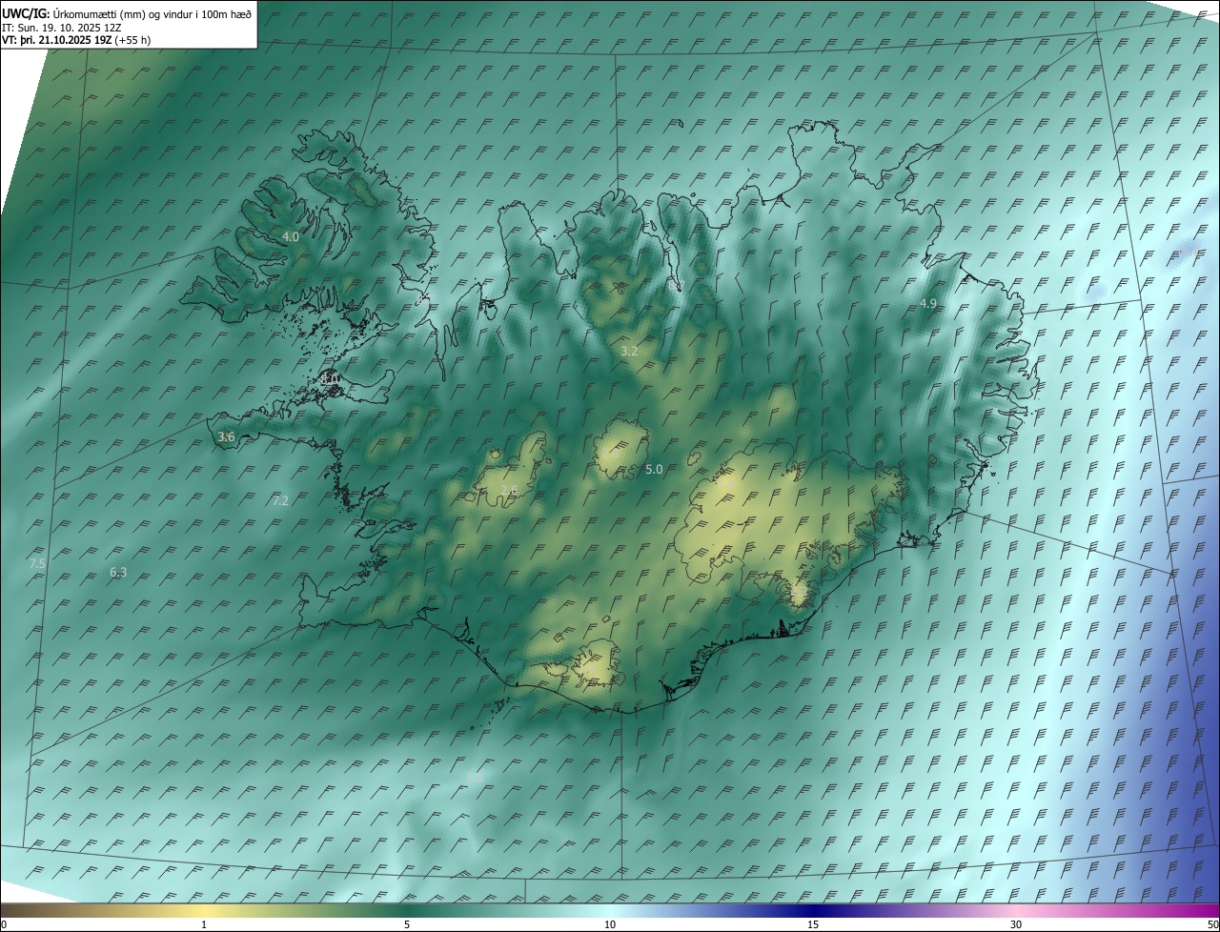
Task: Select the title "Úrkomumætti (mm) og vindur í 100m hæð"
Action: click(152, 12)
